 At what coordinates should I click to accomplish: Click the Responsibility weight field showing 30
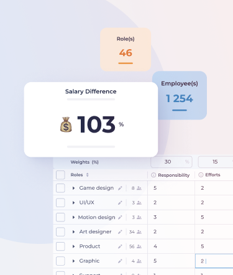point(171,162)
